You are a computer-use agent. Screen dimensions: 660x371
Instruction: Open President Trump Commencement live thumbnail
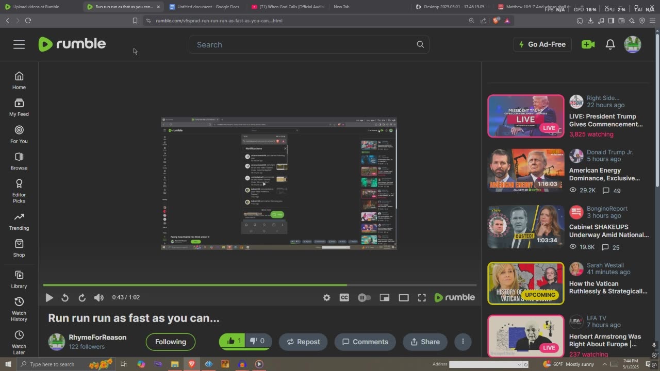526,116
